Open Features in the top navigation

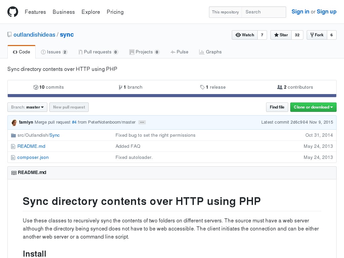[x=35, y=12]
